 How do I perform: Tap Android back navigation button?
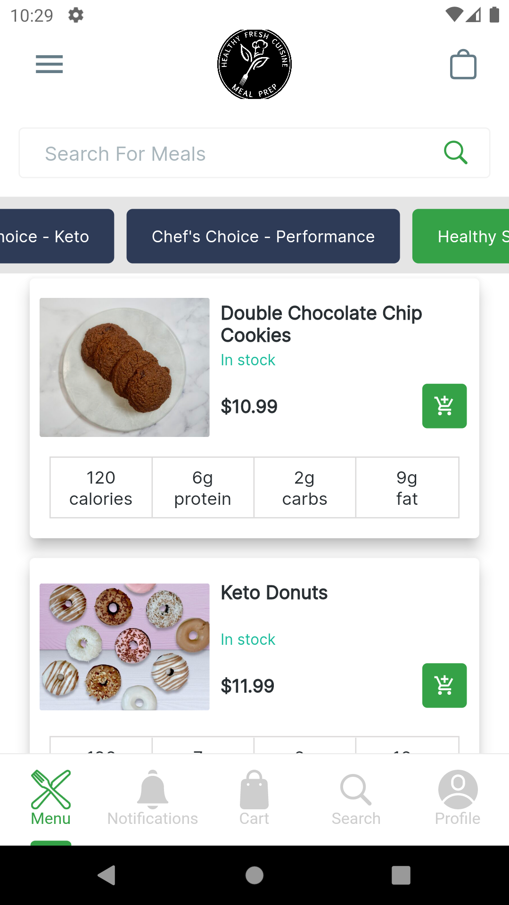tap(107, 875)
